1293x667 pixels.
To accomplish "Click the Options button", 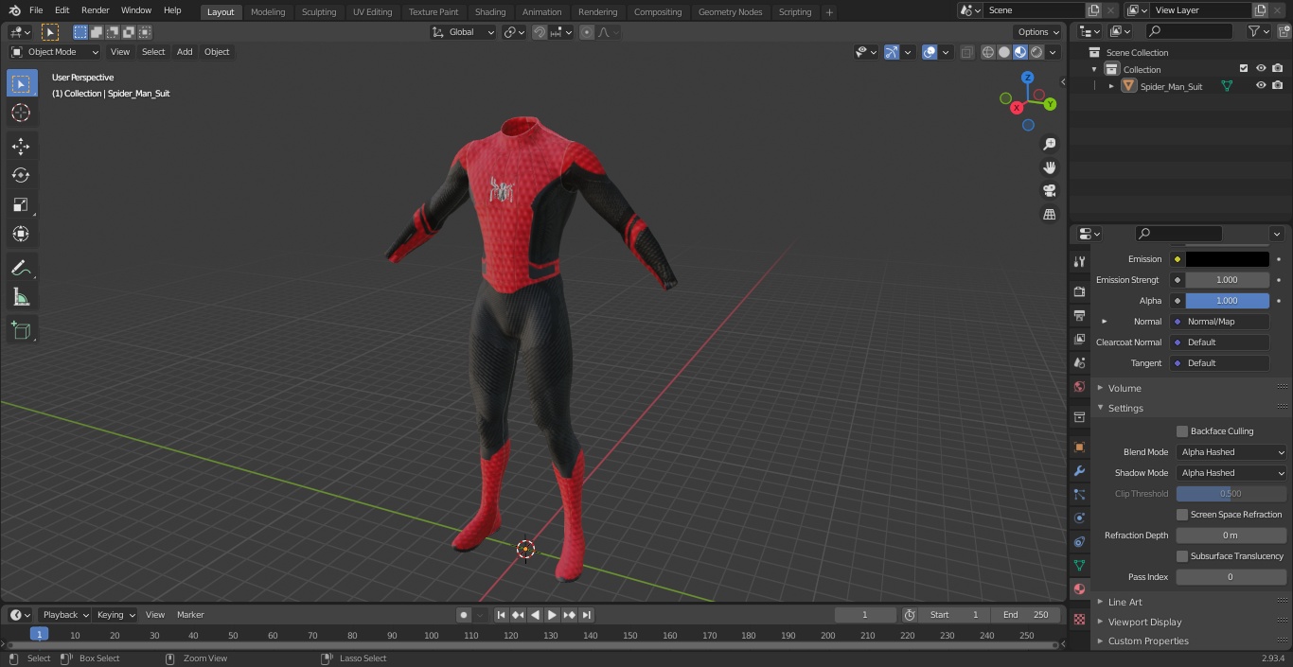I will [1038, 32].
